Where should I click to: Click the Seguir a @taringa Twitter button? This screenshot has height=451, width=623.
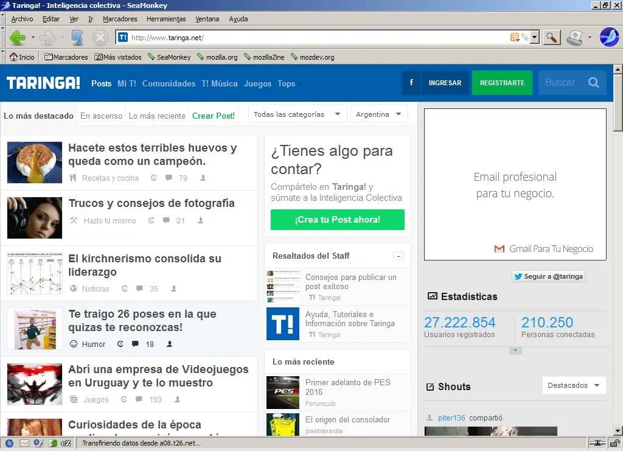(x=548, y=276)
